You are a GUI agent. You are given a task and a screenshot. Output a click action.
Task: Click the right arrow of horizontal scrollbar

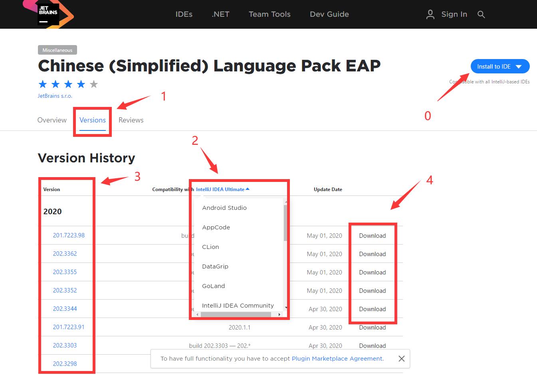point(279,314)
